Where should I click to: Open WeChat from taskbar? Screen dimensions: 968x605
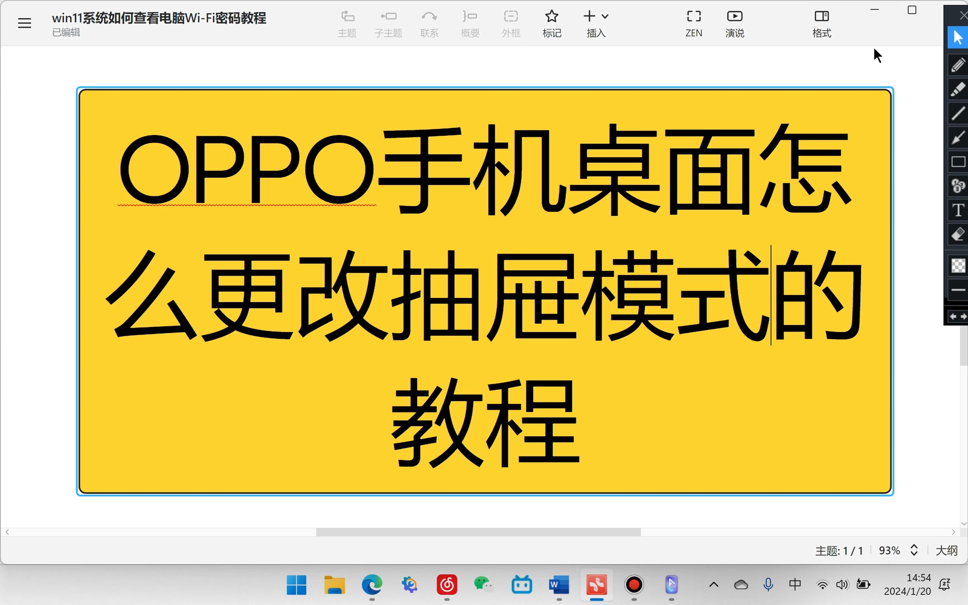tap(484, 585)
